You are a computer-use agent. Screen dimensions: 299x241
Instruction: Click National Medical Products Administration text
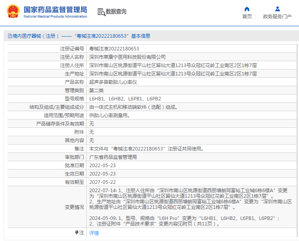55,17
